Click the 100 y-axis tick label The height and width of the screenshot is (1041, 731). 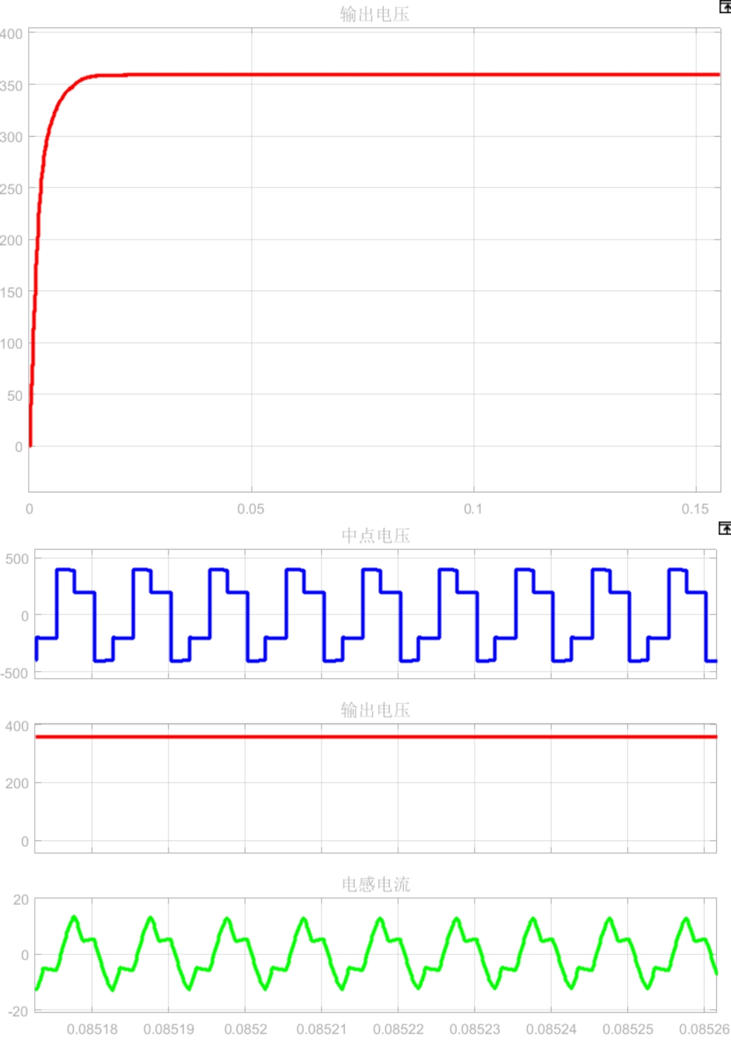pos(11,344)
